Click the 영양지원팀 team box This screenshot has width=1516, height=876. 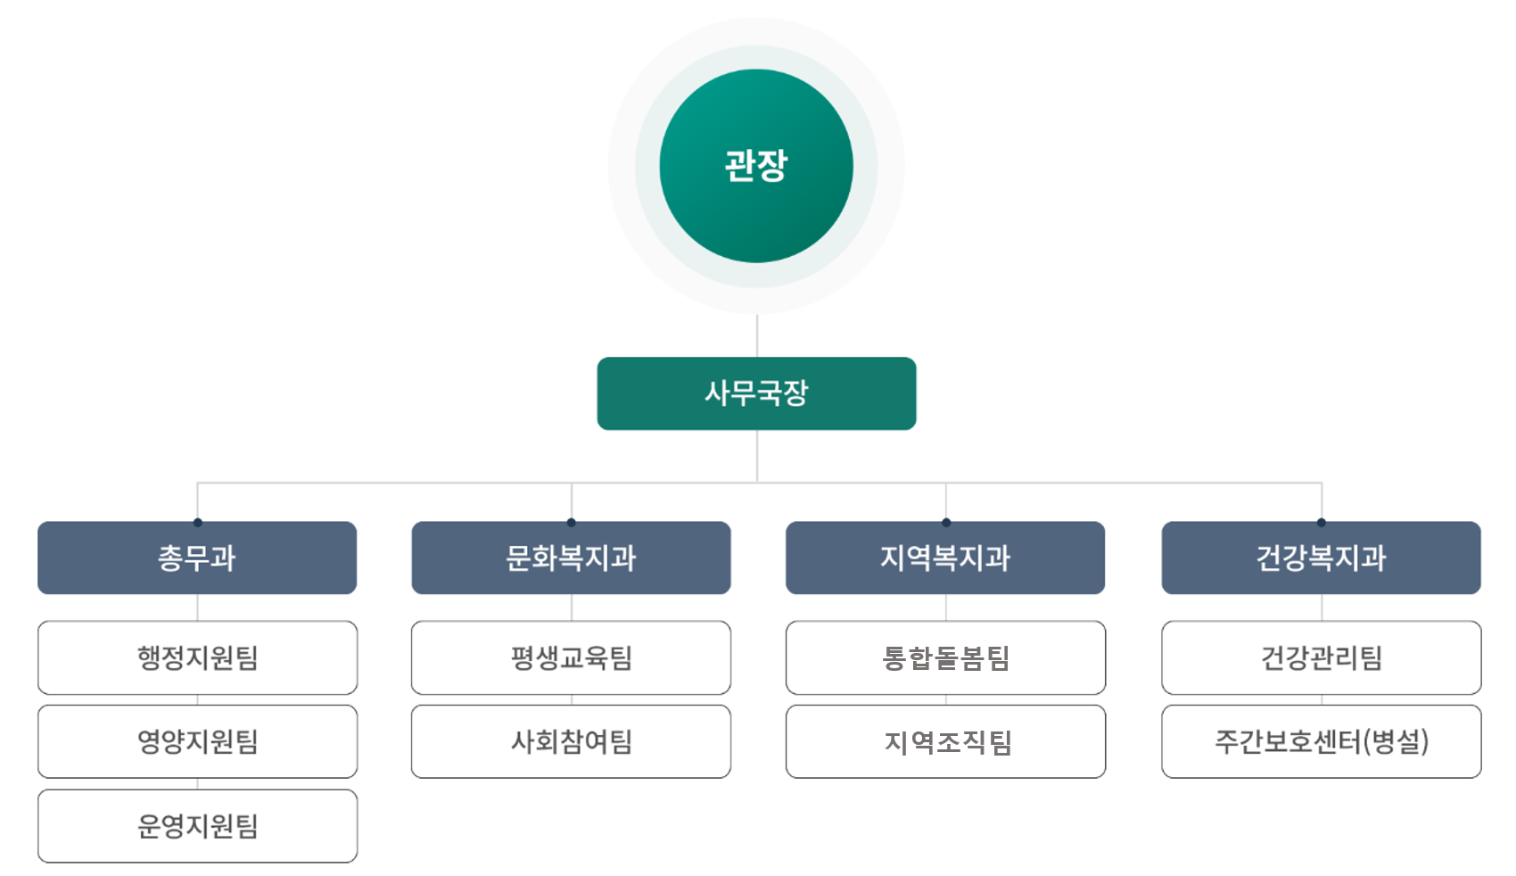tap(197, 741)
